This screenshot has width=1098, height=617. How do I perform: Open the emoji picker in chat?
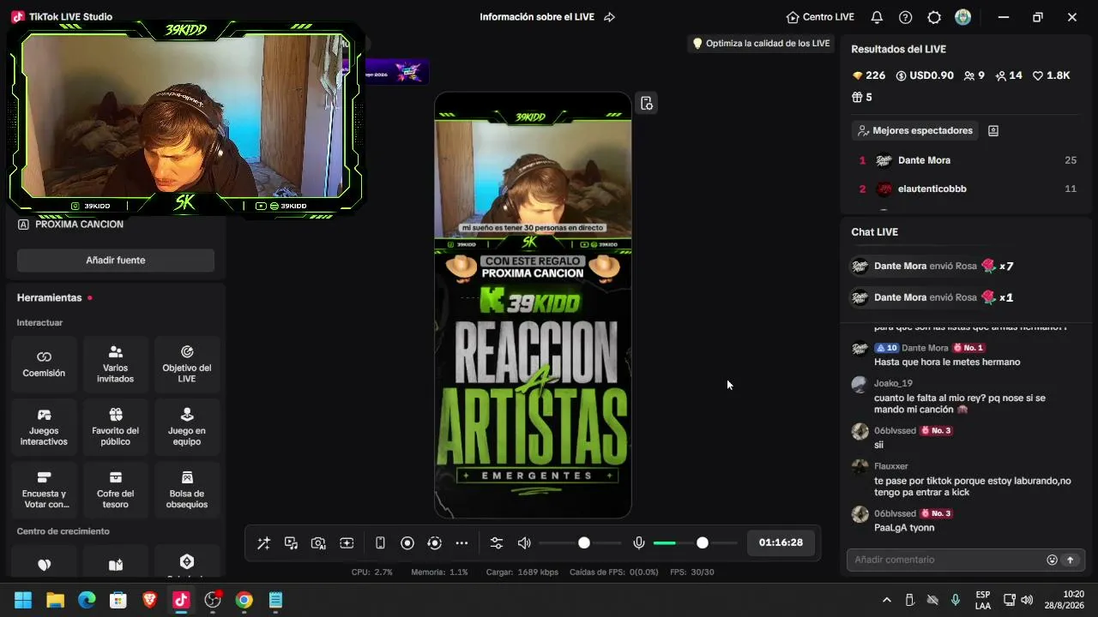point(1052,560)
